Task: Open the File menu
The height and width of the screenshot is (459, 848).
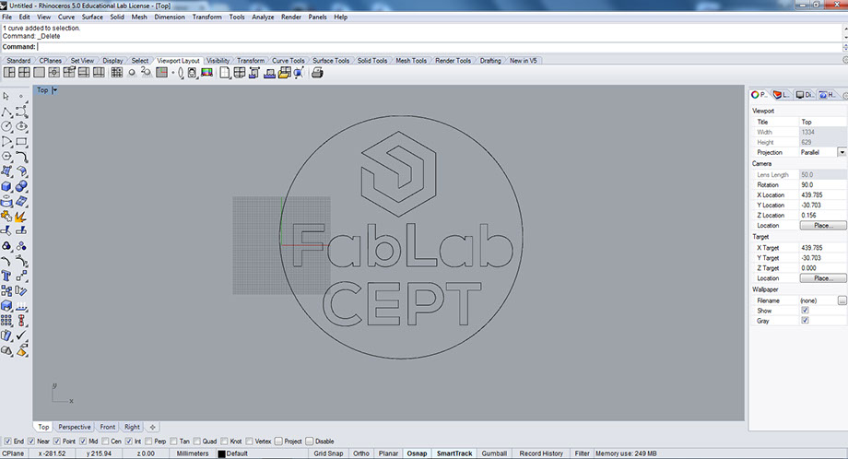Action: point(7,17)
